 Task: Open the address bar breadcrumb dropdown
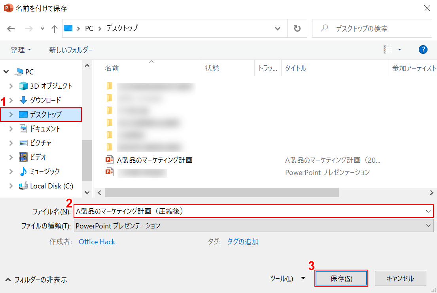click(x=277, y=28)
